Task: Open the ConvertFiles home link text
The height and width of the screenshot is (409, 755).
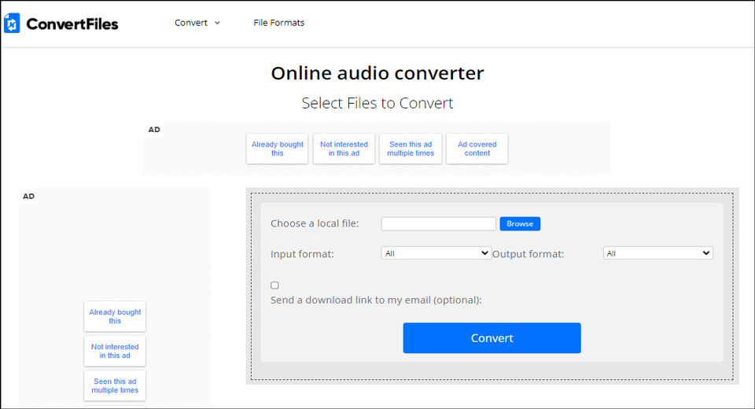Action: point(72,24)
